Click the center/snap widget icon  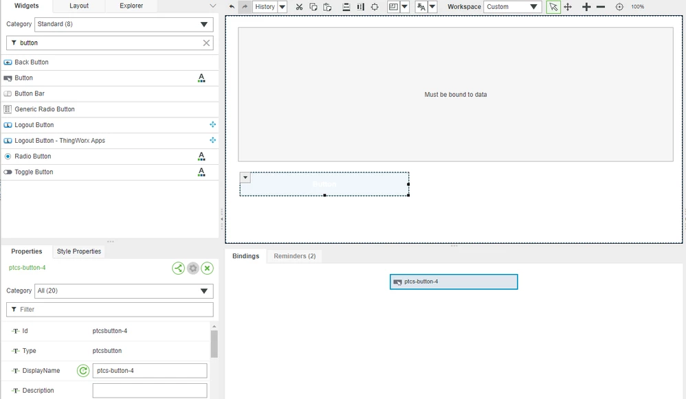click(x=375, y=7)
